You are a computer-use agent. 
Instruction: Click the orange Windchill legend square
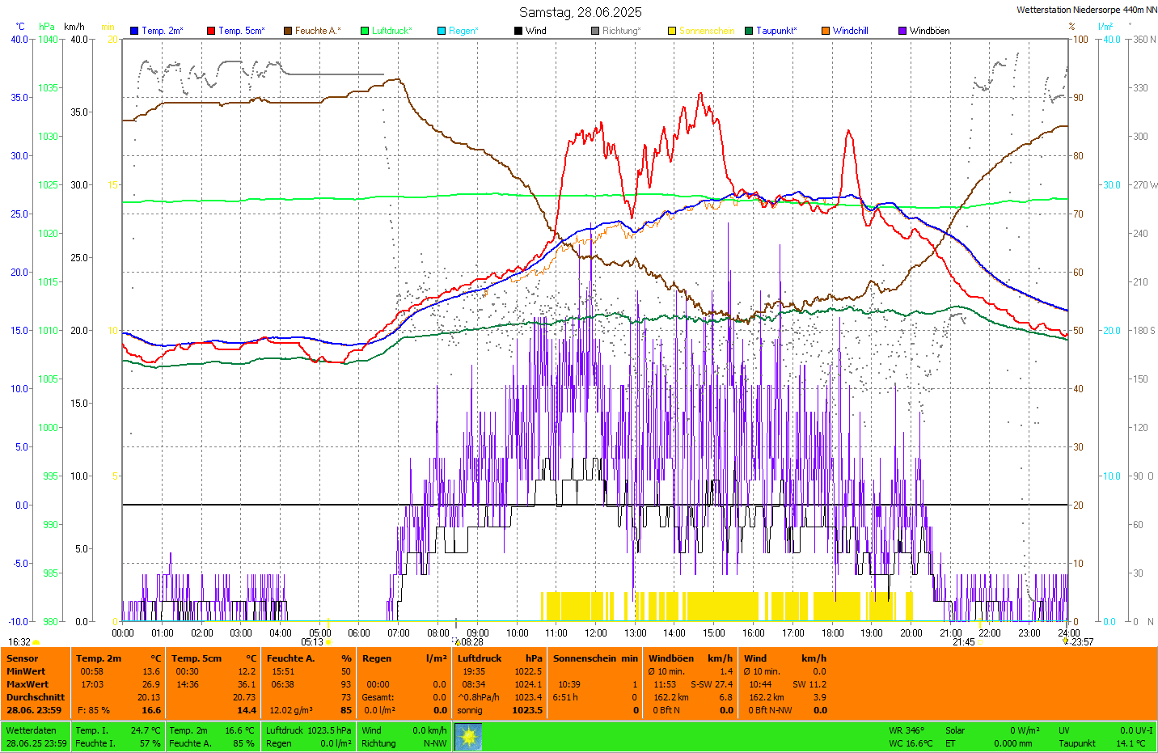[826, 31]
